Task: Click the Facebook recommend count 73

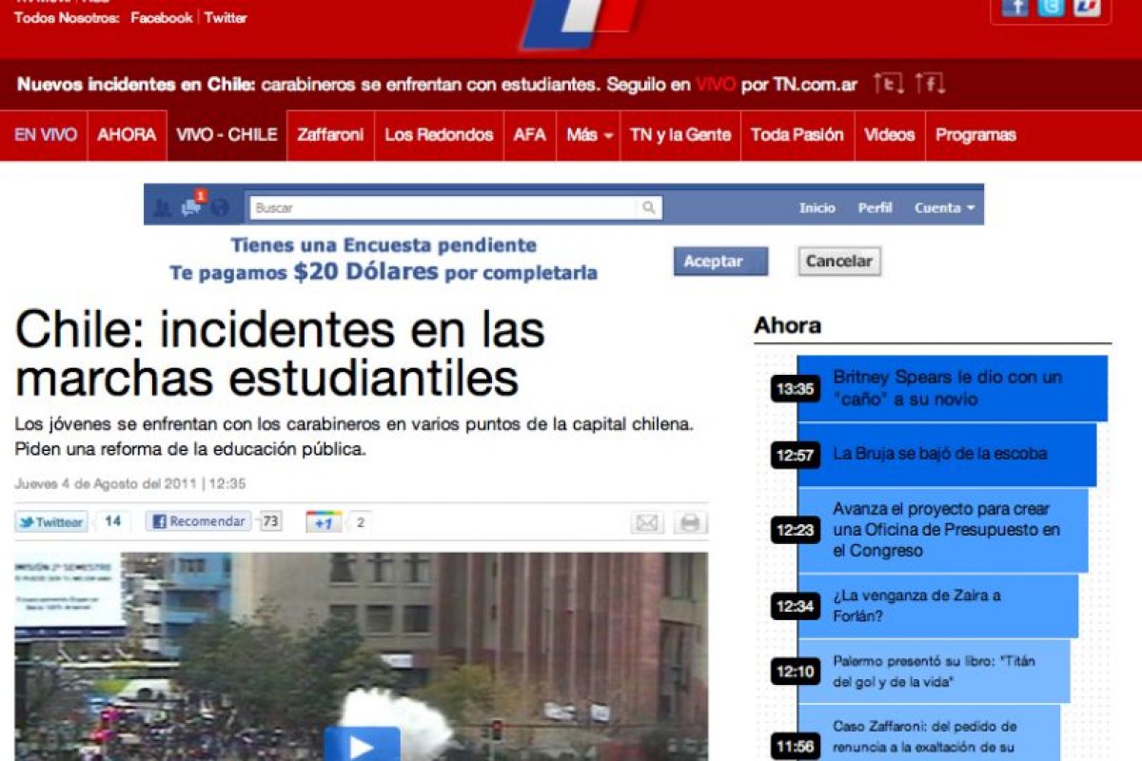Action: [270, 521]
